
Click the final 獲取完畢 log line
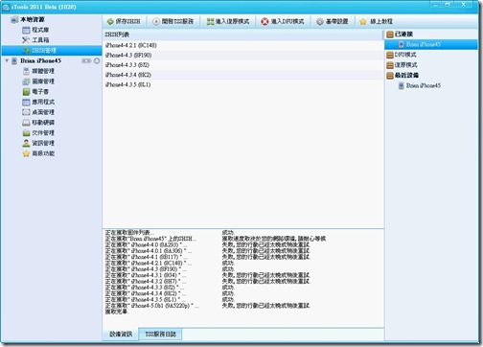(x=117, y=312)
